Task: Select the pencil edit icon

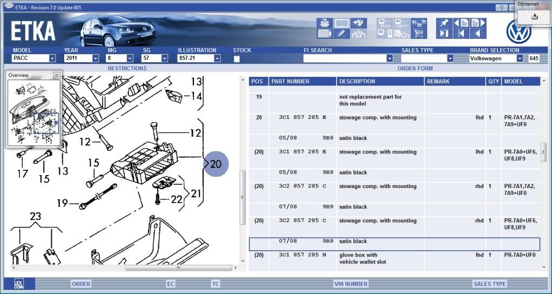Action: pyautogui.click(x=341, y=34)
